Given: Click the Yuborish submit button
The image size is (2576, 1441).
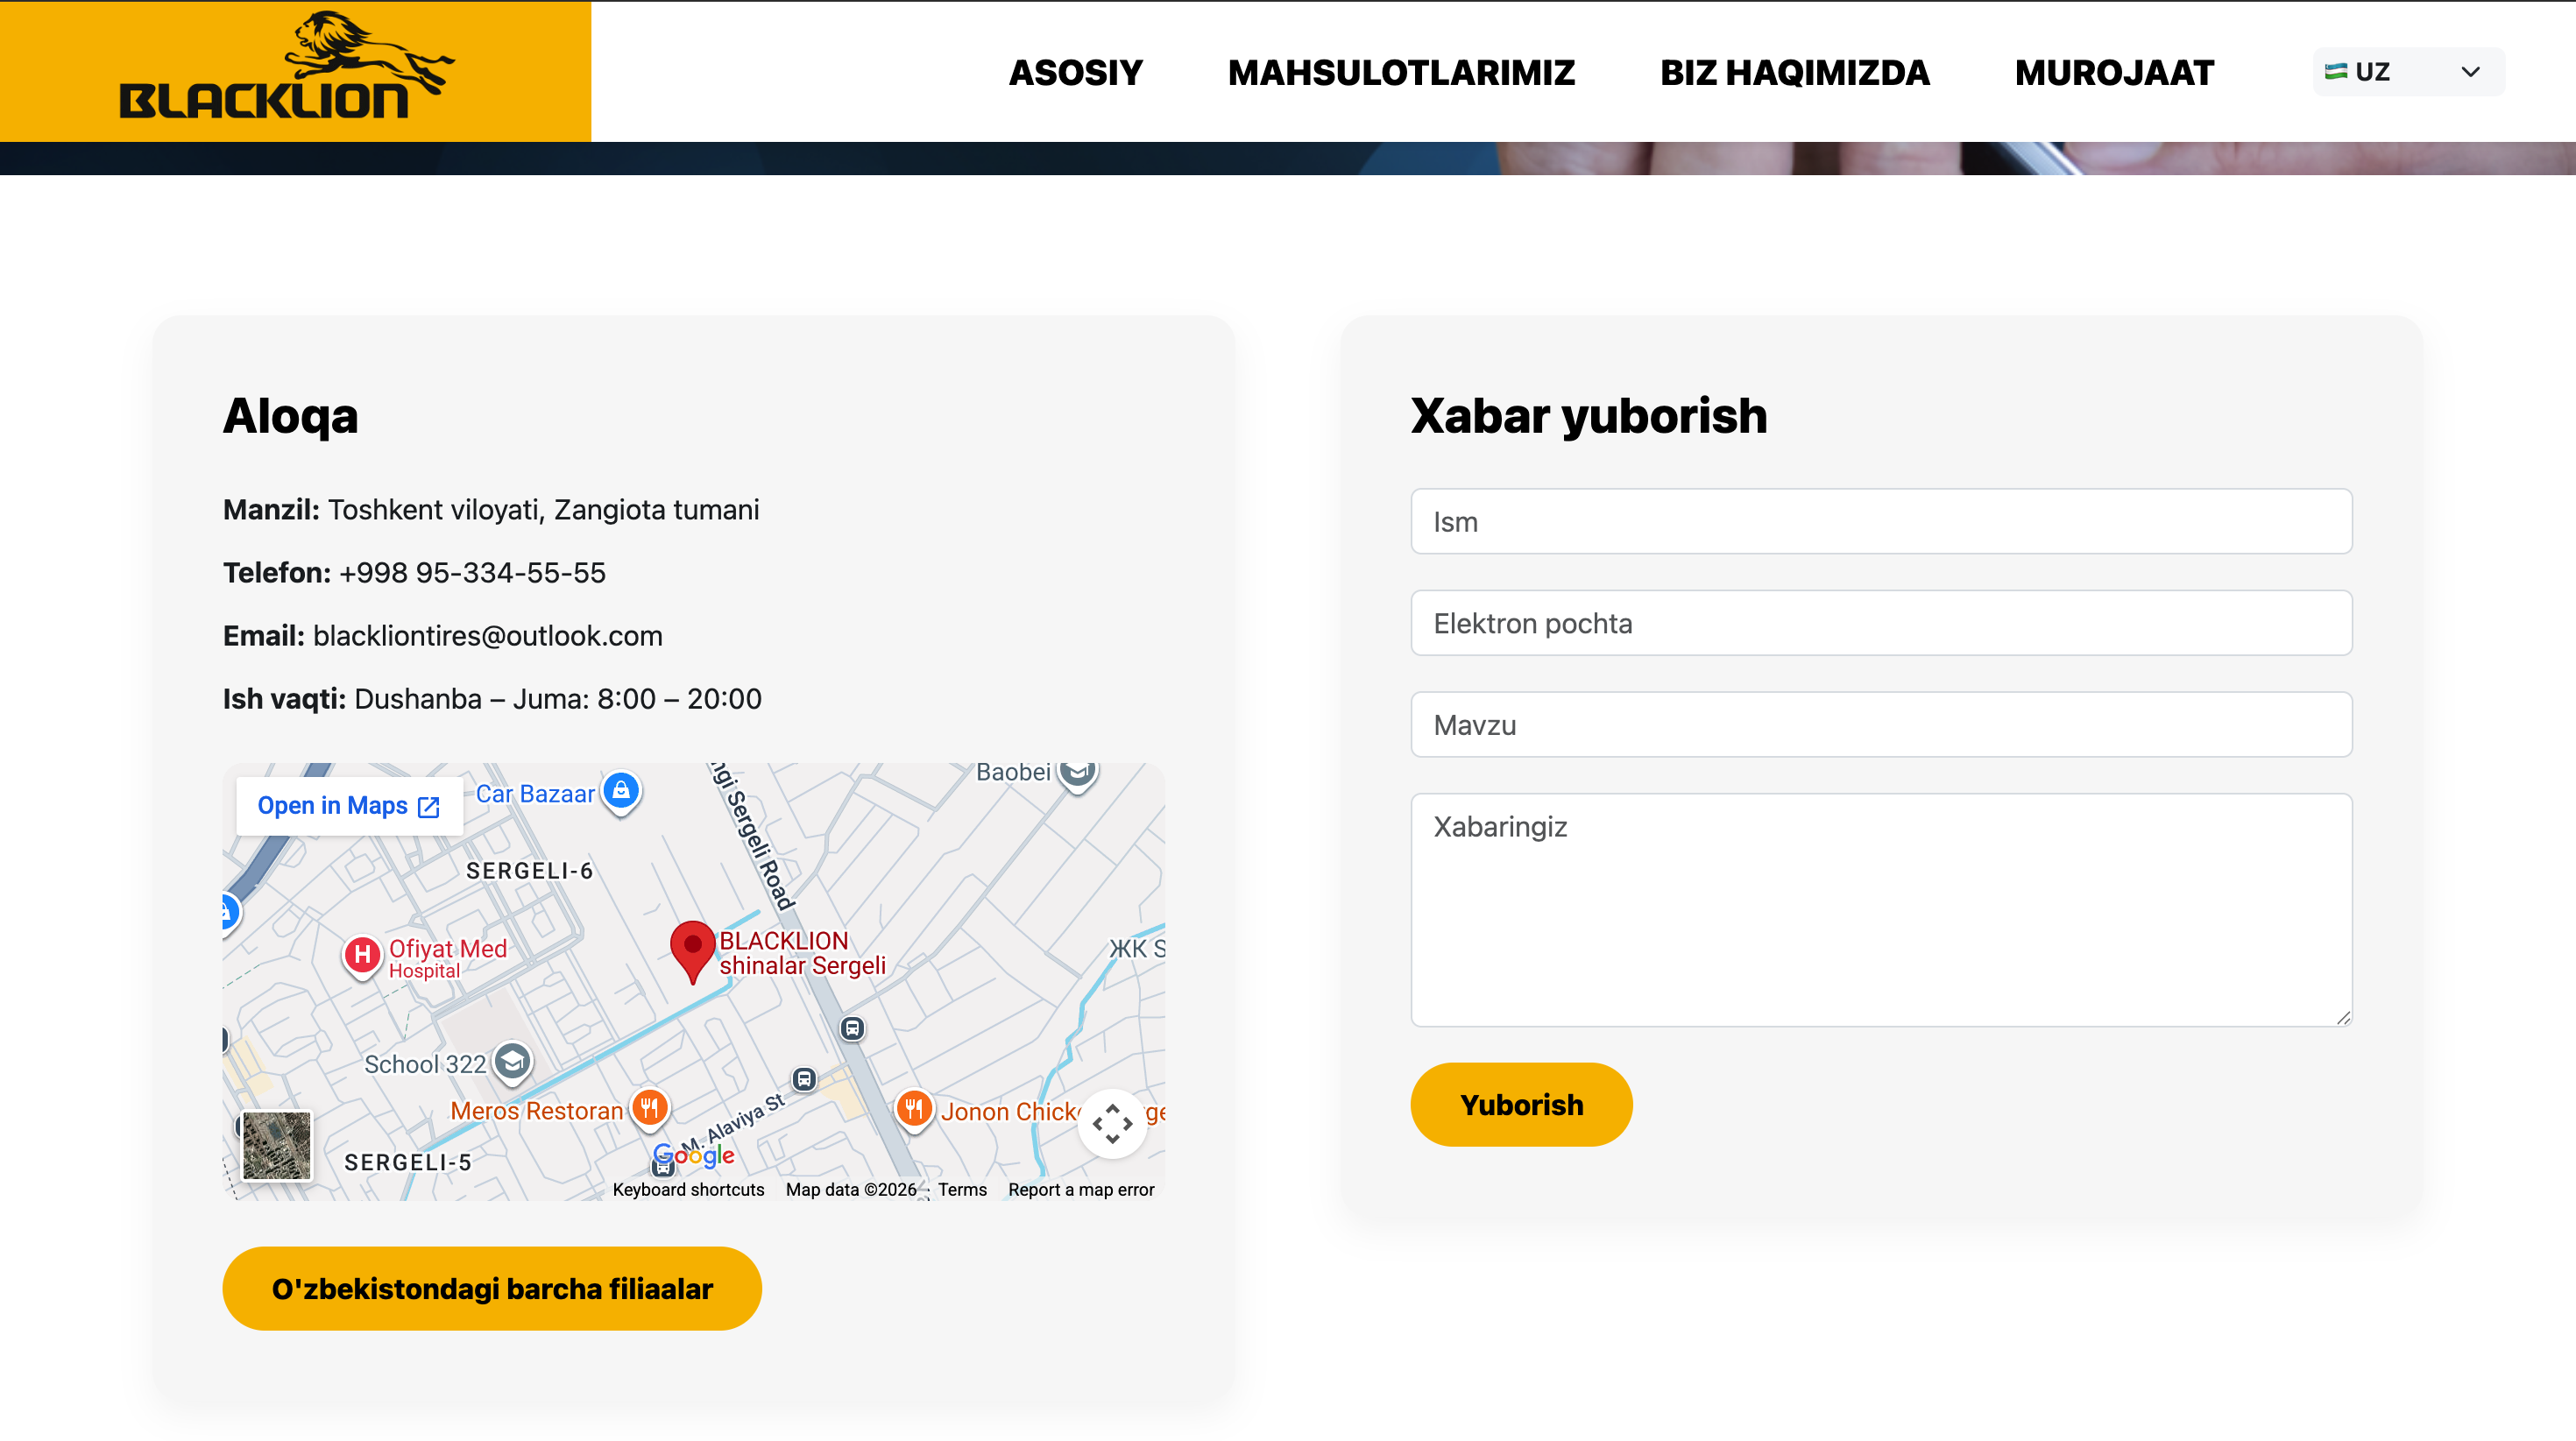Looking at the screenshot, I should coord(1521,1104).
